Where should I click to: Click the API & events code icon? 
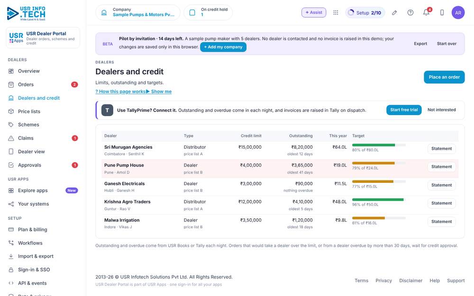tap(11, 283)
